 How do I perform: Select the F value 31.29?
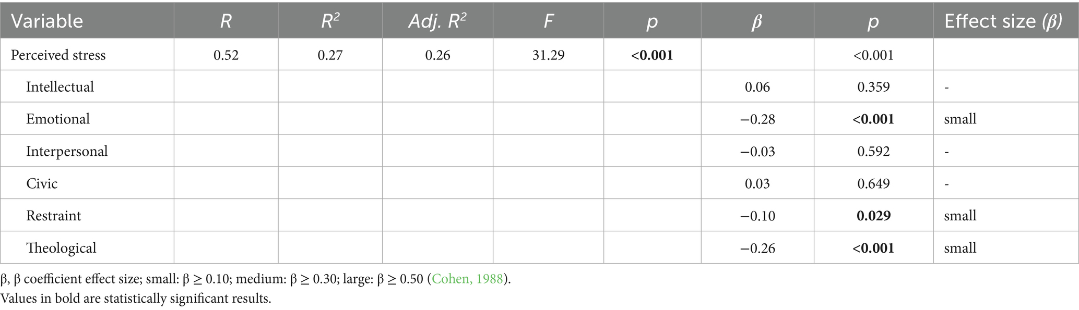click(x=548, y=55)
